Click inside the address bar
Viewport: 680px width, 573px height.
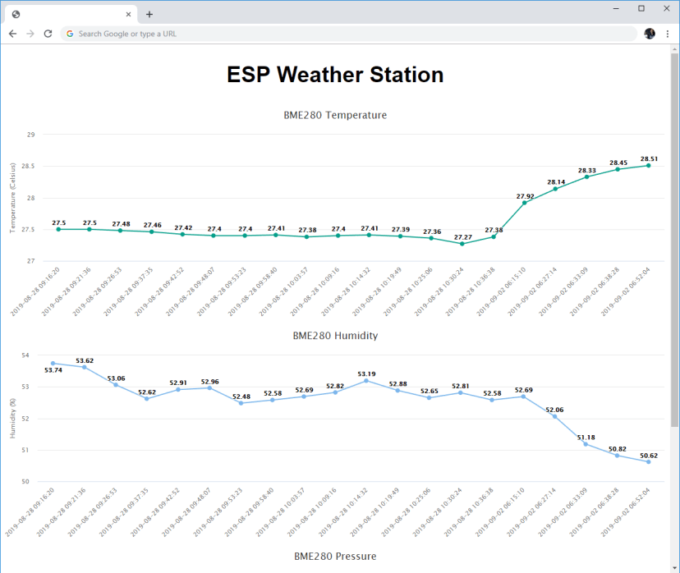click(x=246, y=34)
